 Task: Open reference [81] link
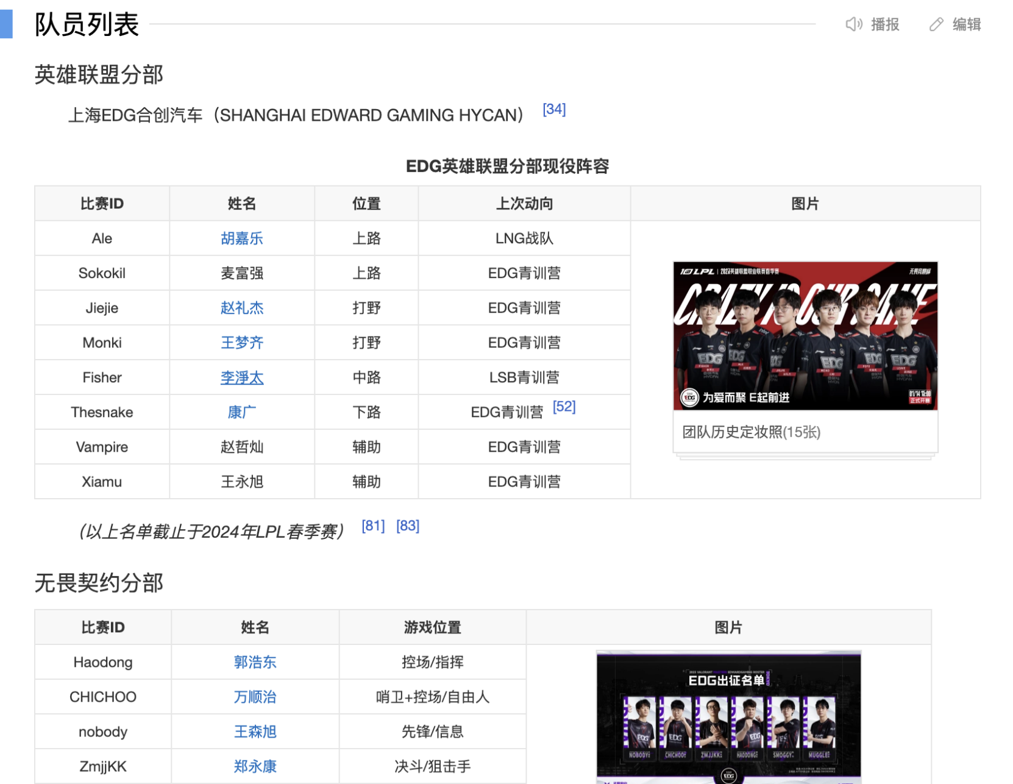(373, 526)
